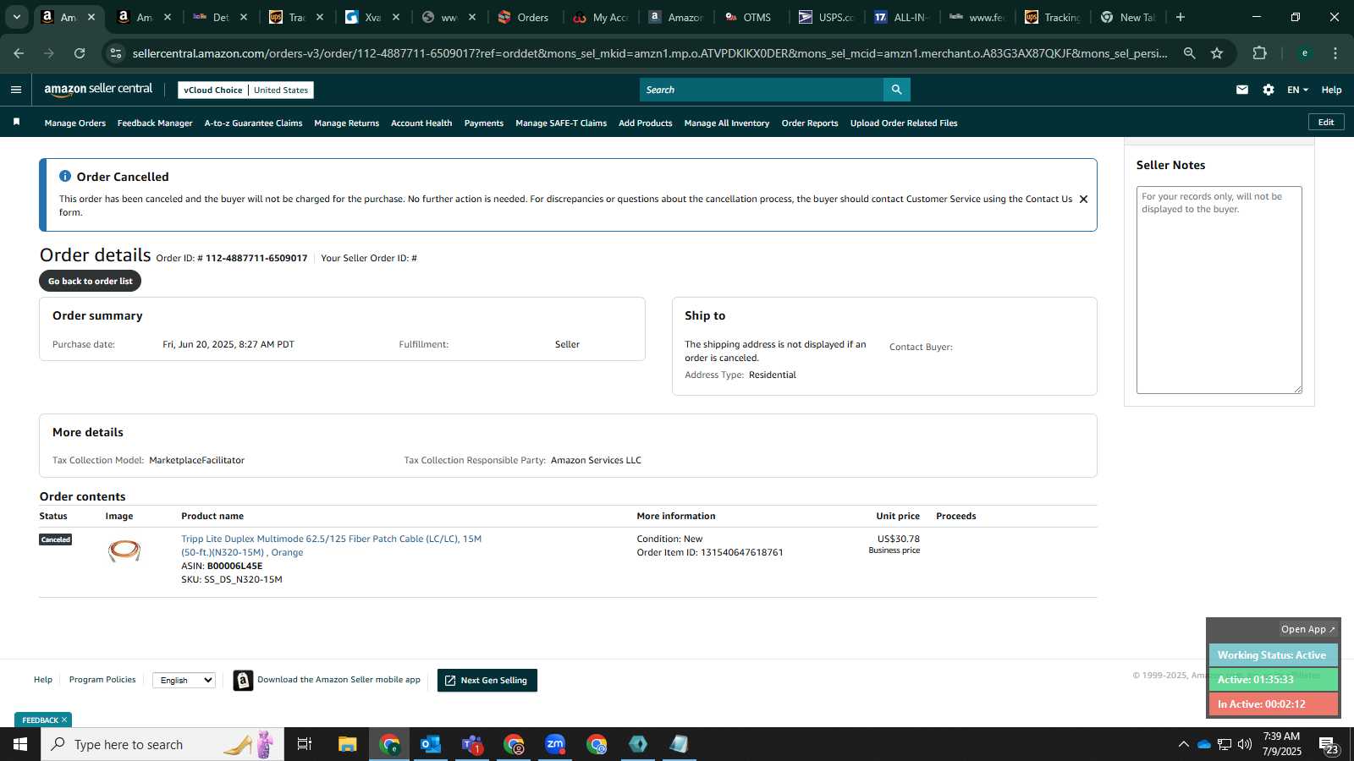This screenshot has width=1354, height=761.
Task: Go back with browser arrow
Action: pos(19,53)
